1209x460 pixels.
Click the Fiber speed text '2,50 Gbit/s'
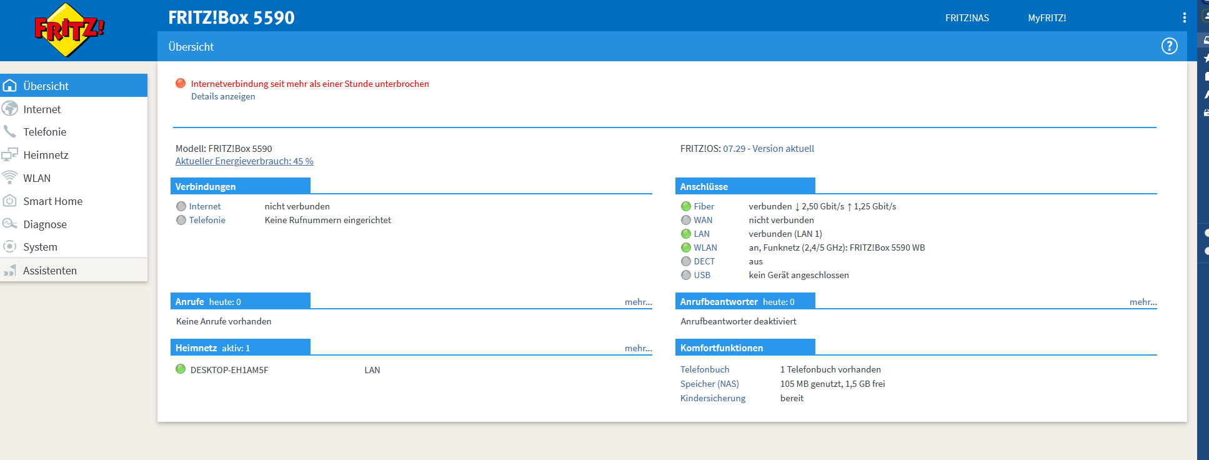(823, 206)
